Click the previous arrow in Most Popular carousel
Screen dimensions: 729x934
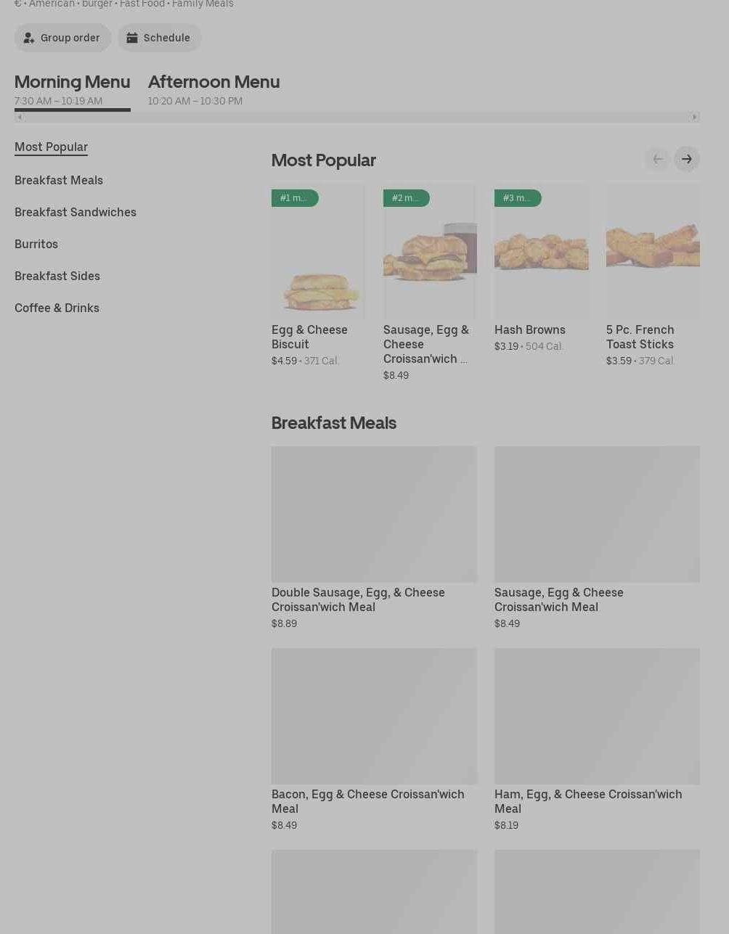tap(657, 159)
